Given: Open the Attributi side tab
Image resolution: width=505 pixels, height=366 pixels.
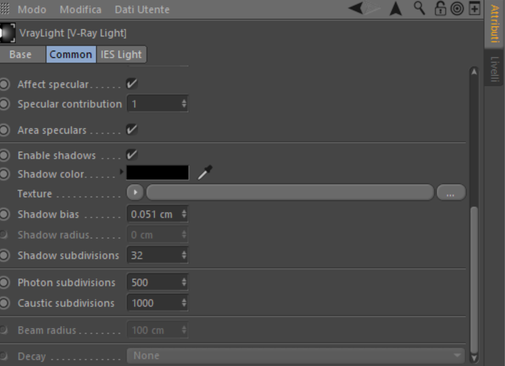Looking at the screenshot, I should click(495, 24).
